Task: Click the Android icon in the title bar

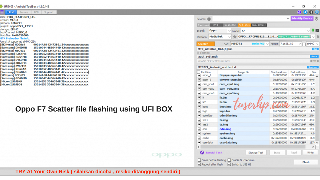Action: (x=1, y=6)
